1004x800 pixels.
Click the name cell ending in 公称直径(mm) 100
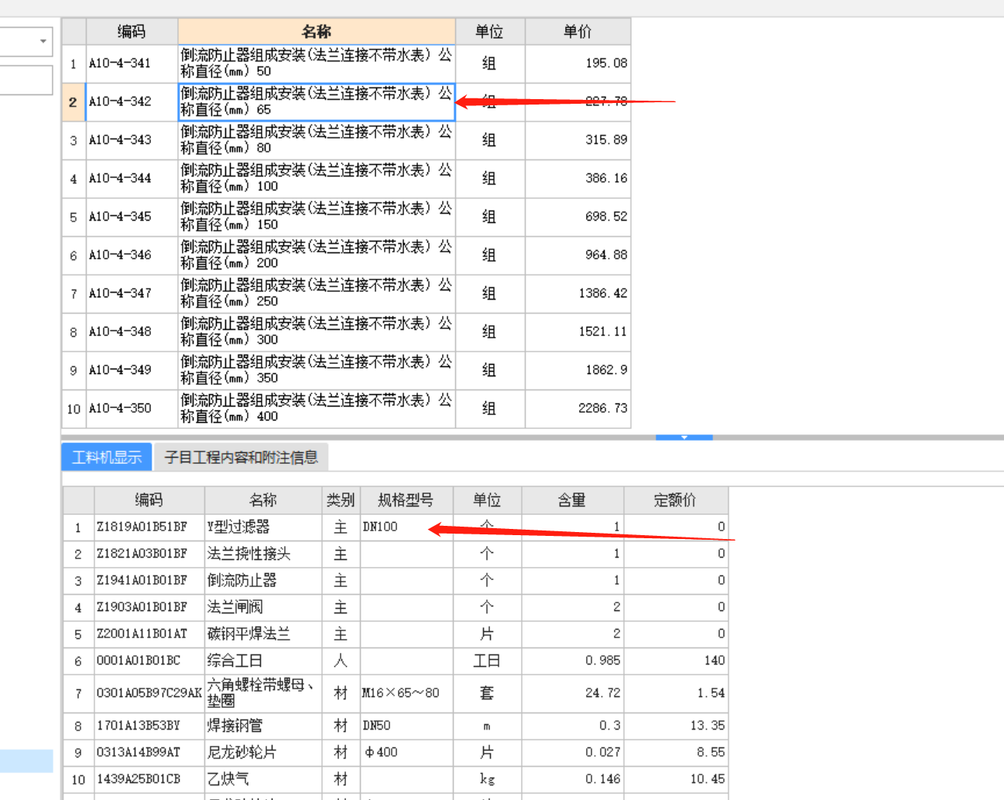(x=317, y=178)
